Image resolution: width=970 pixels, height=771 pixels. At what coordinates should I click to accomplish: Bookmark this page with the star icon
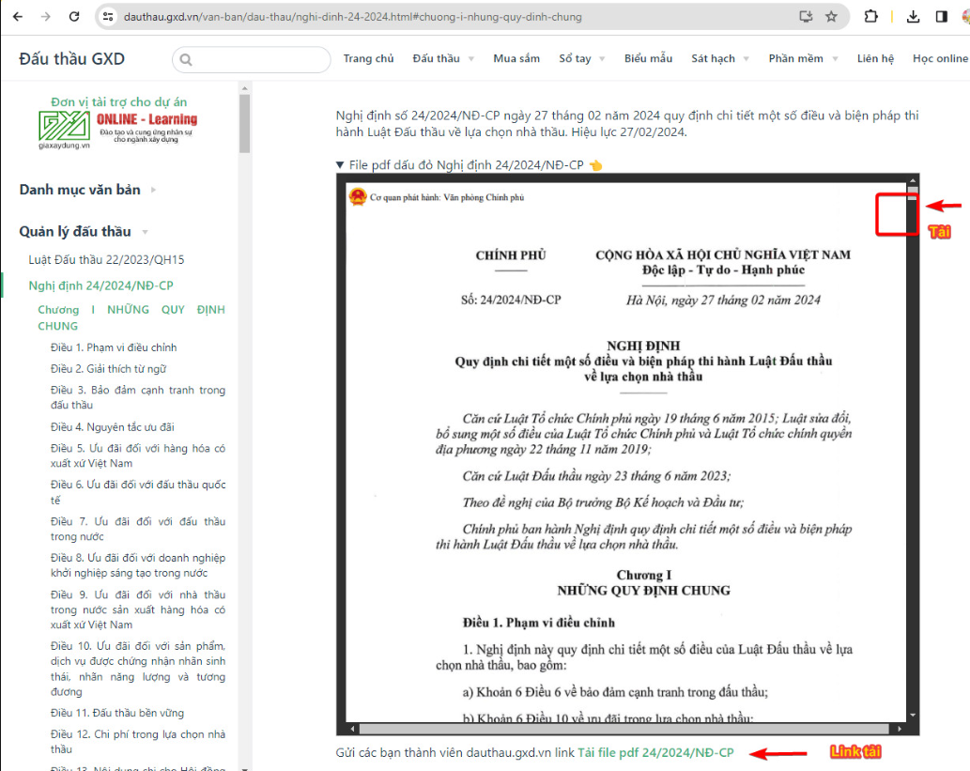831,17
